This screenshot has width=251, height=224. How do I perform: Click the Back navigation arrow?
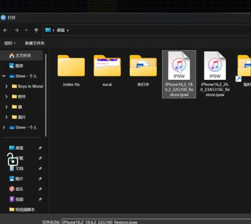tap(5, 30)
